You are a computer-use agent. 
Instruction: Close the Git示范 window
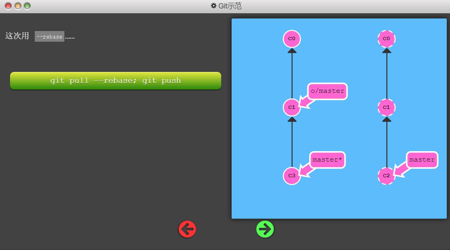pos(8,6)
